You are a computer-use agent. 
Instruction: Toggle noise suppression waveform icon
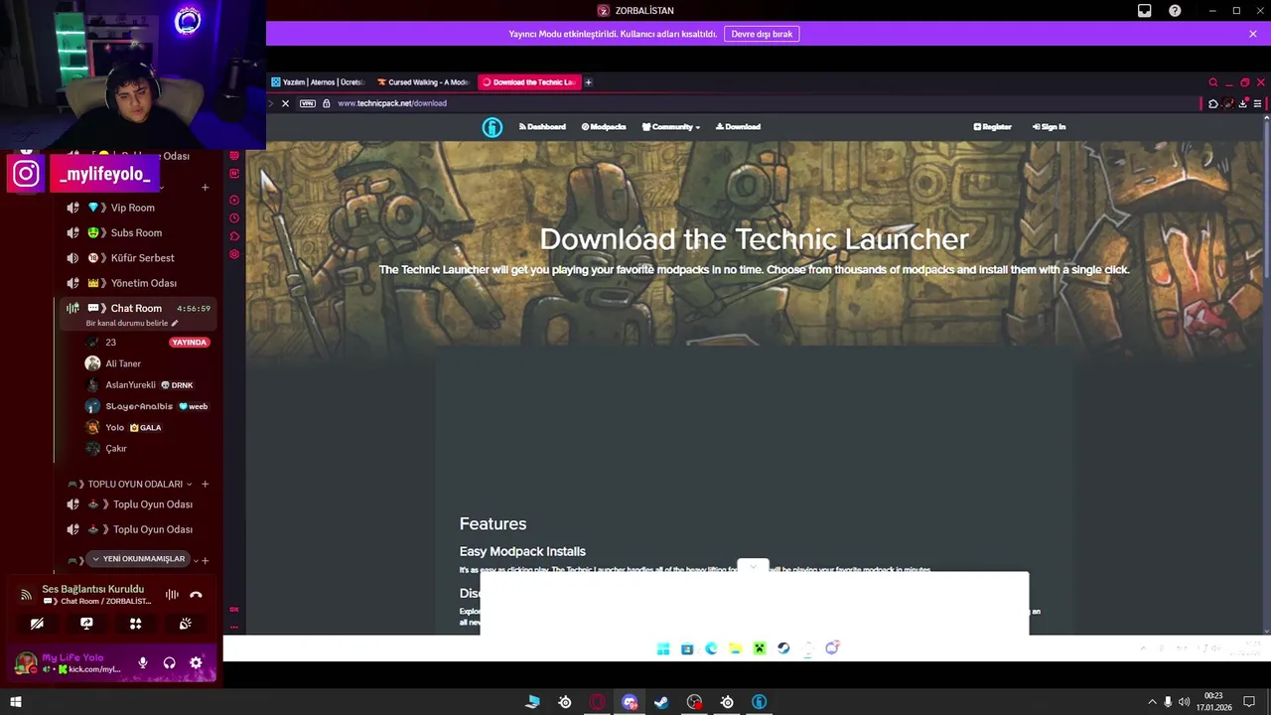172,595
